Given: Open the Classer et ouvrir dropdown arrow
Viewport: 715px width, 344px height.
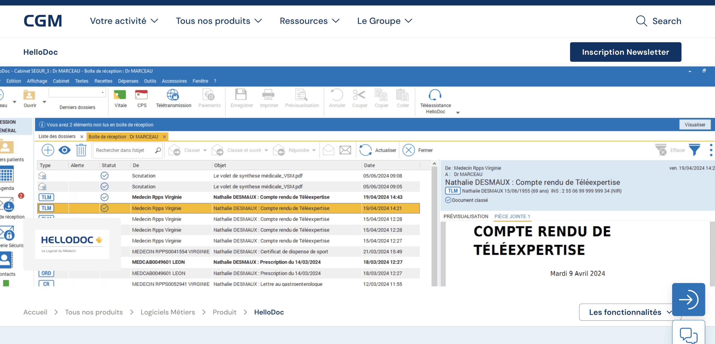Looking at the screenshot, I should pos(266,151).
